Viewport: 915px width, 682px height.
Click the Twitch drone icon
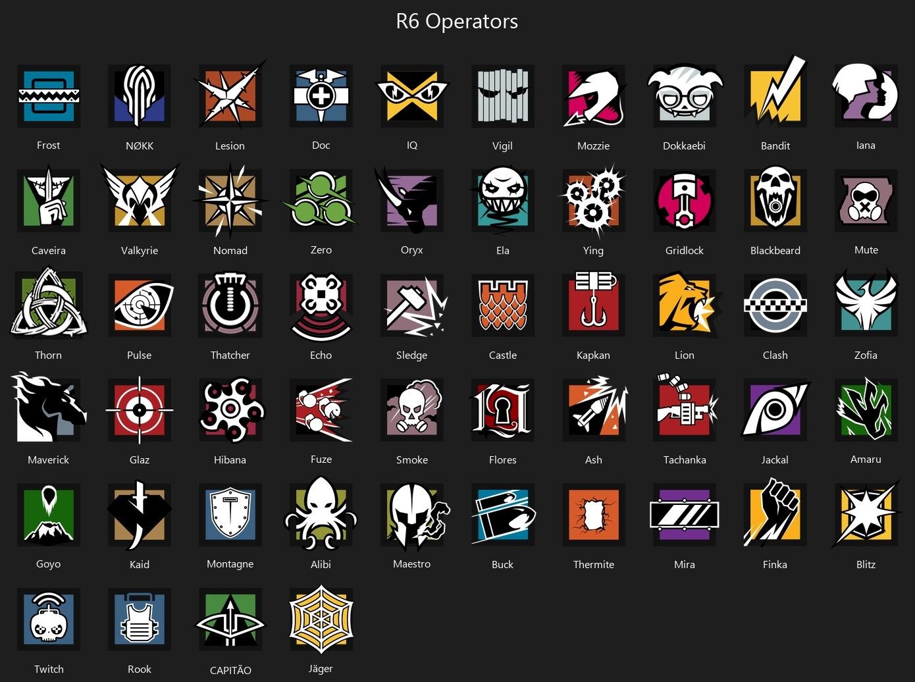point(49,619)
